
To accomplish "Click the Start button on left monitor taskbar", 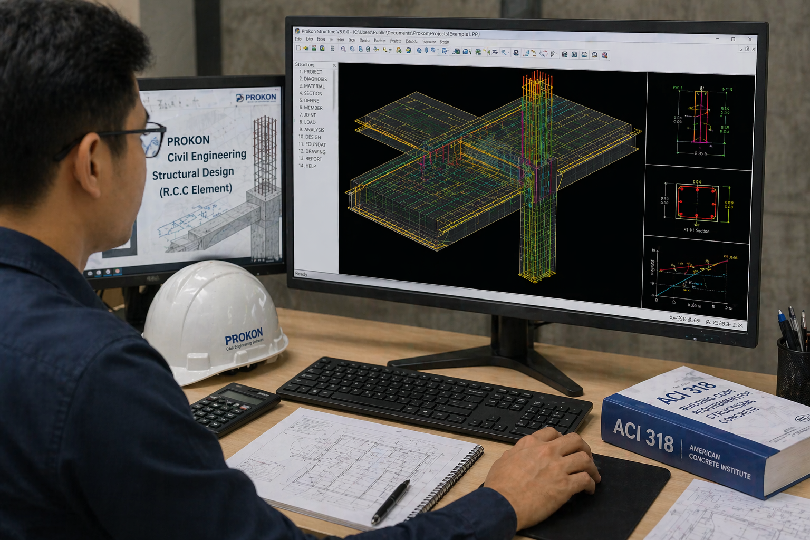I will pos(90,274).
